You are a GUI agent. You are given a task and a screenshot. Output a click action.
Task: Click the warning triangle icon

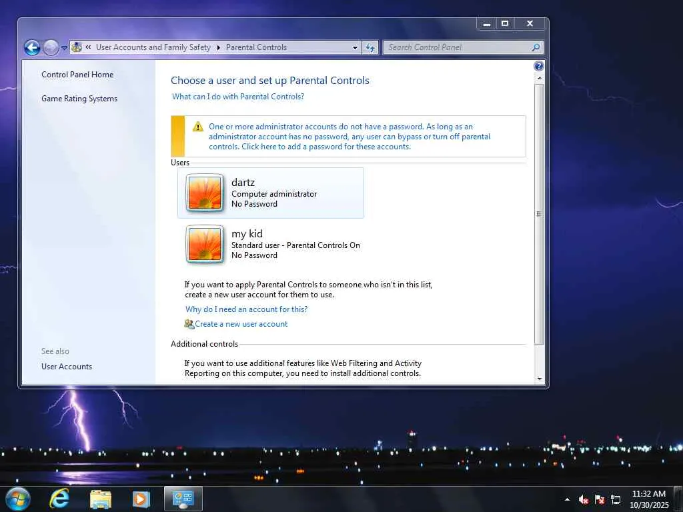coord(197,127)
